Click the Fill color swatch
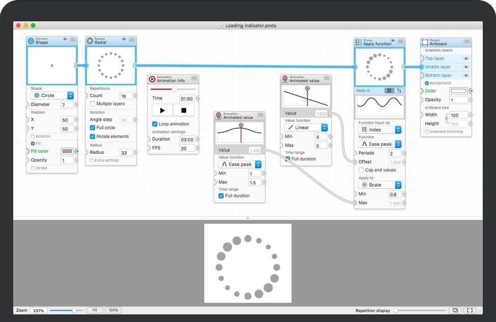The image size is (496, 322). coord(67,151)
